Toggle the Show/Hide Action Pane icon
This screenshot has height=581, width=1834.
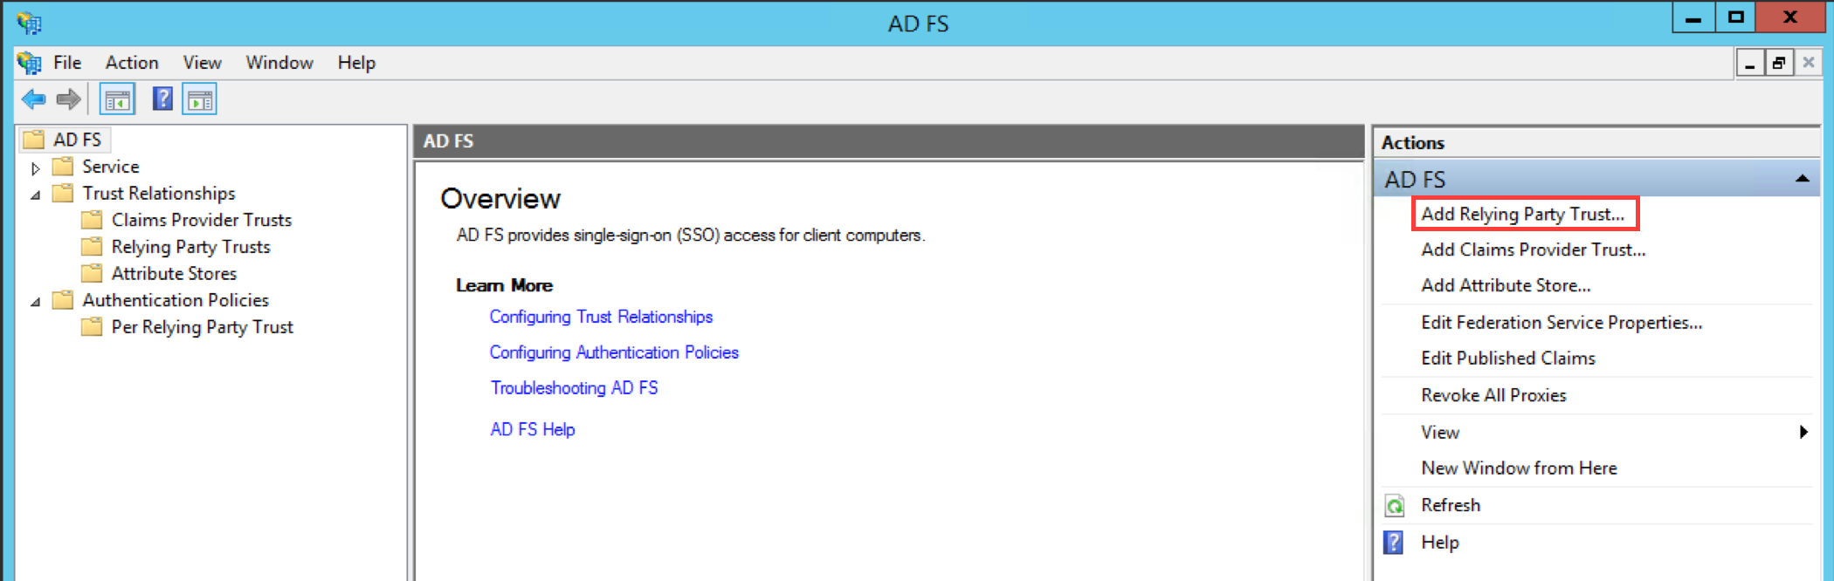click(200, 100)
